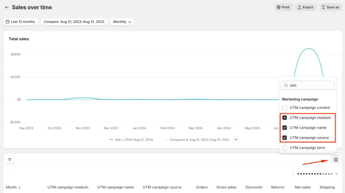
Task: Click the Orders column header
Action: coord(202,187)
